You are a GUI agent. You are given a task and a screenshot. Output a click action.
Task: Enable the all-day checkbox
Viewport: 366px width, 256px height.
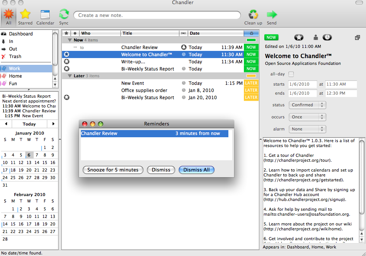[x=291, y=74]
